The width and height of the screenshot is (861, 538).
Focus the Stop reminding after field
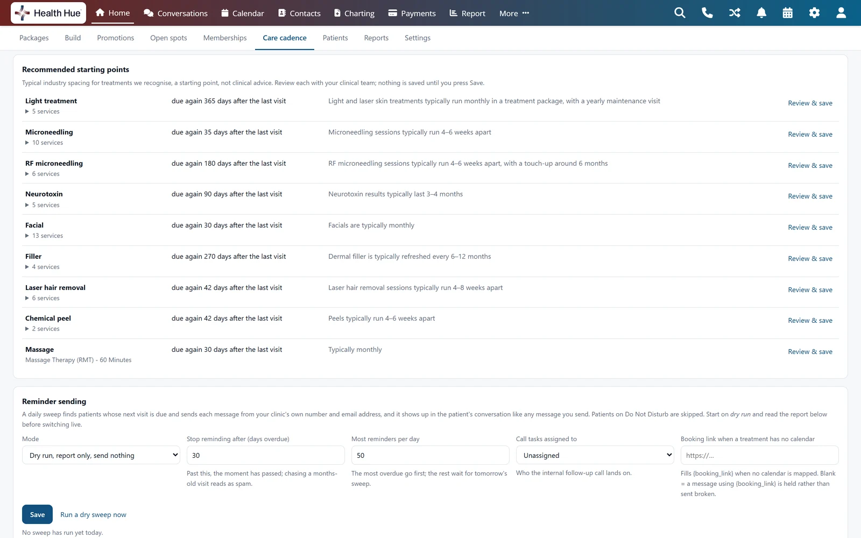266,455
